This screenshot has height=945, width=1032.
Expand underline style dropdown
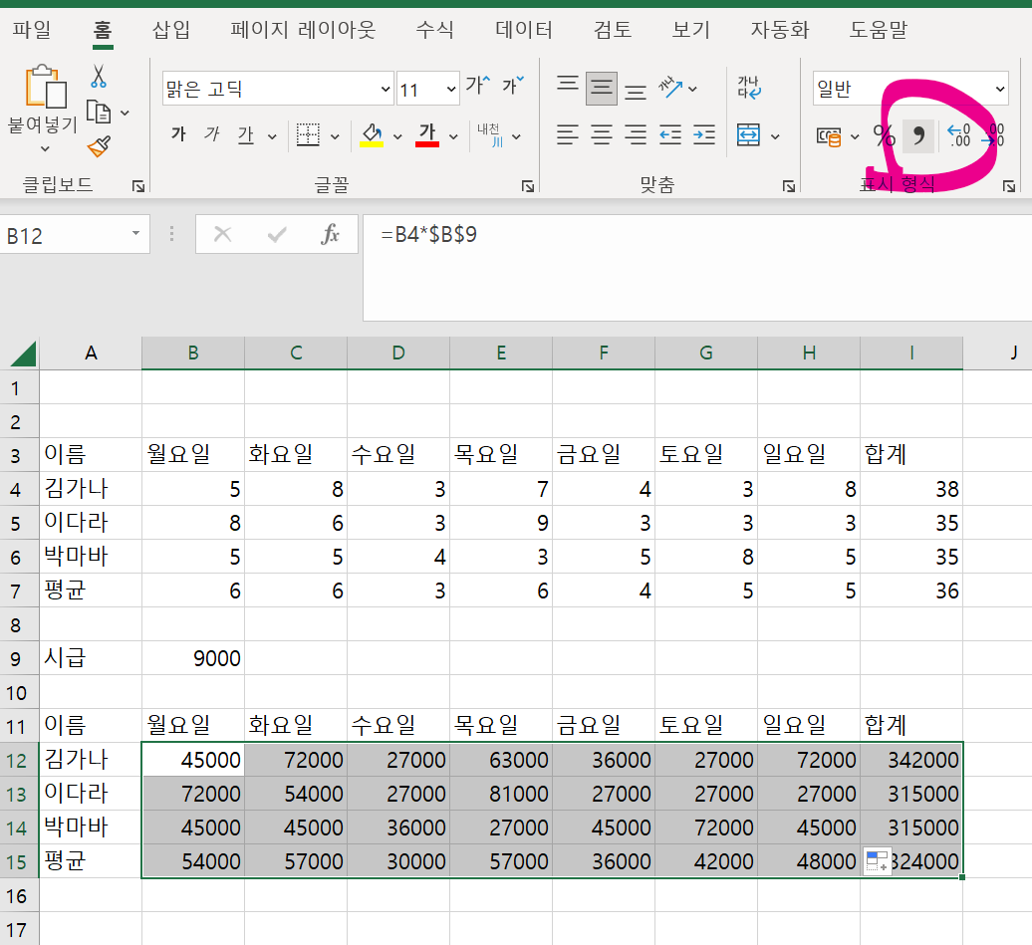[x=272, y=136]
